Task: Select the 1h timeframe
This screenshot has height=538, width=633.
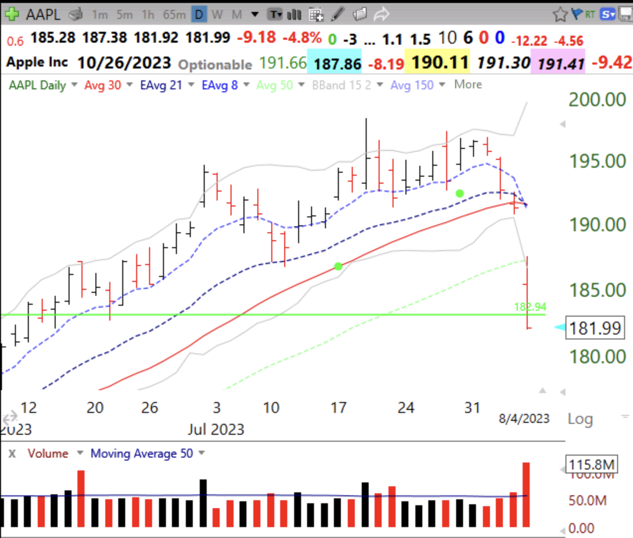Action: coord(148,15)
